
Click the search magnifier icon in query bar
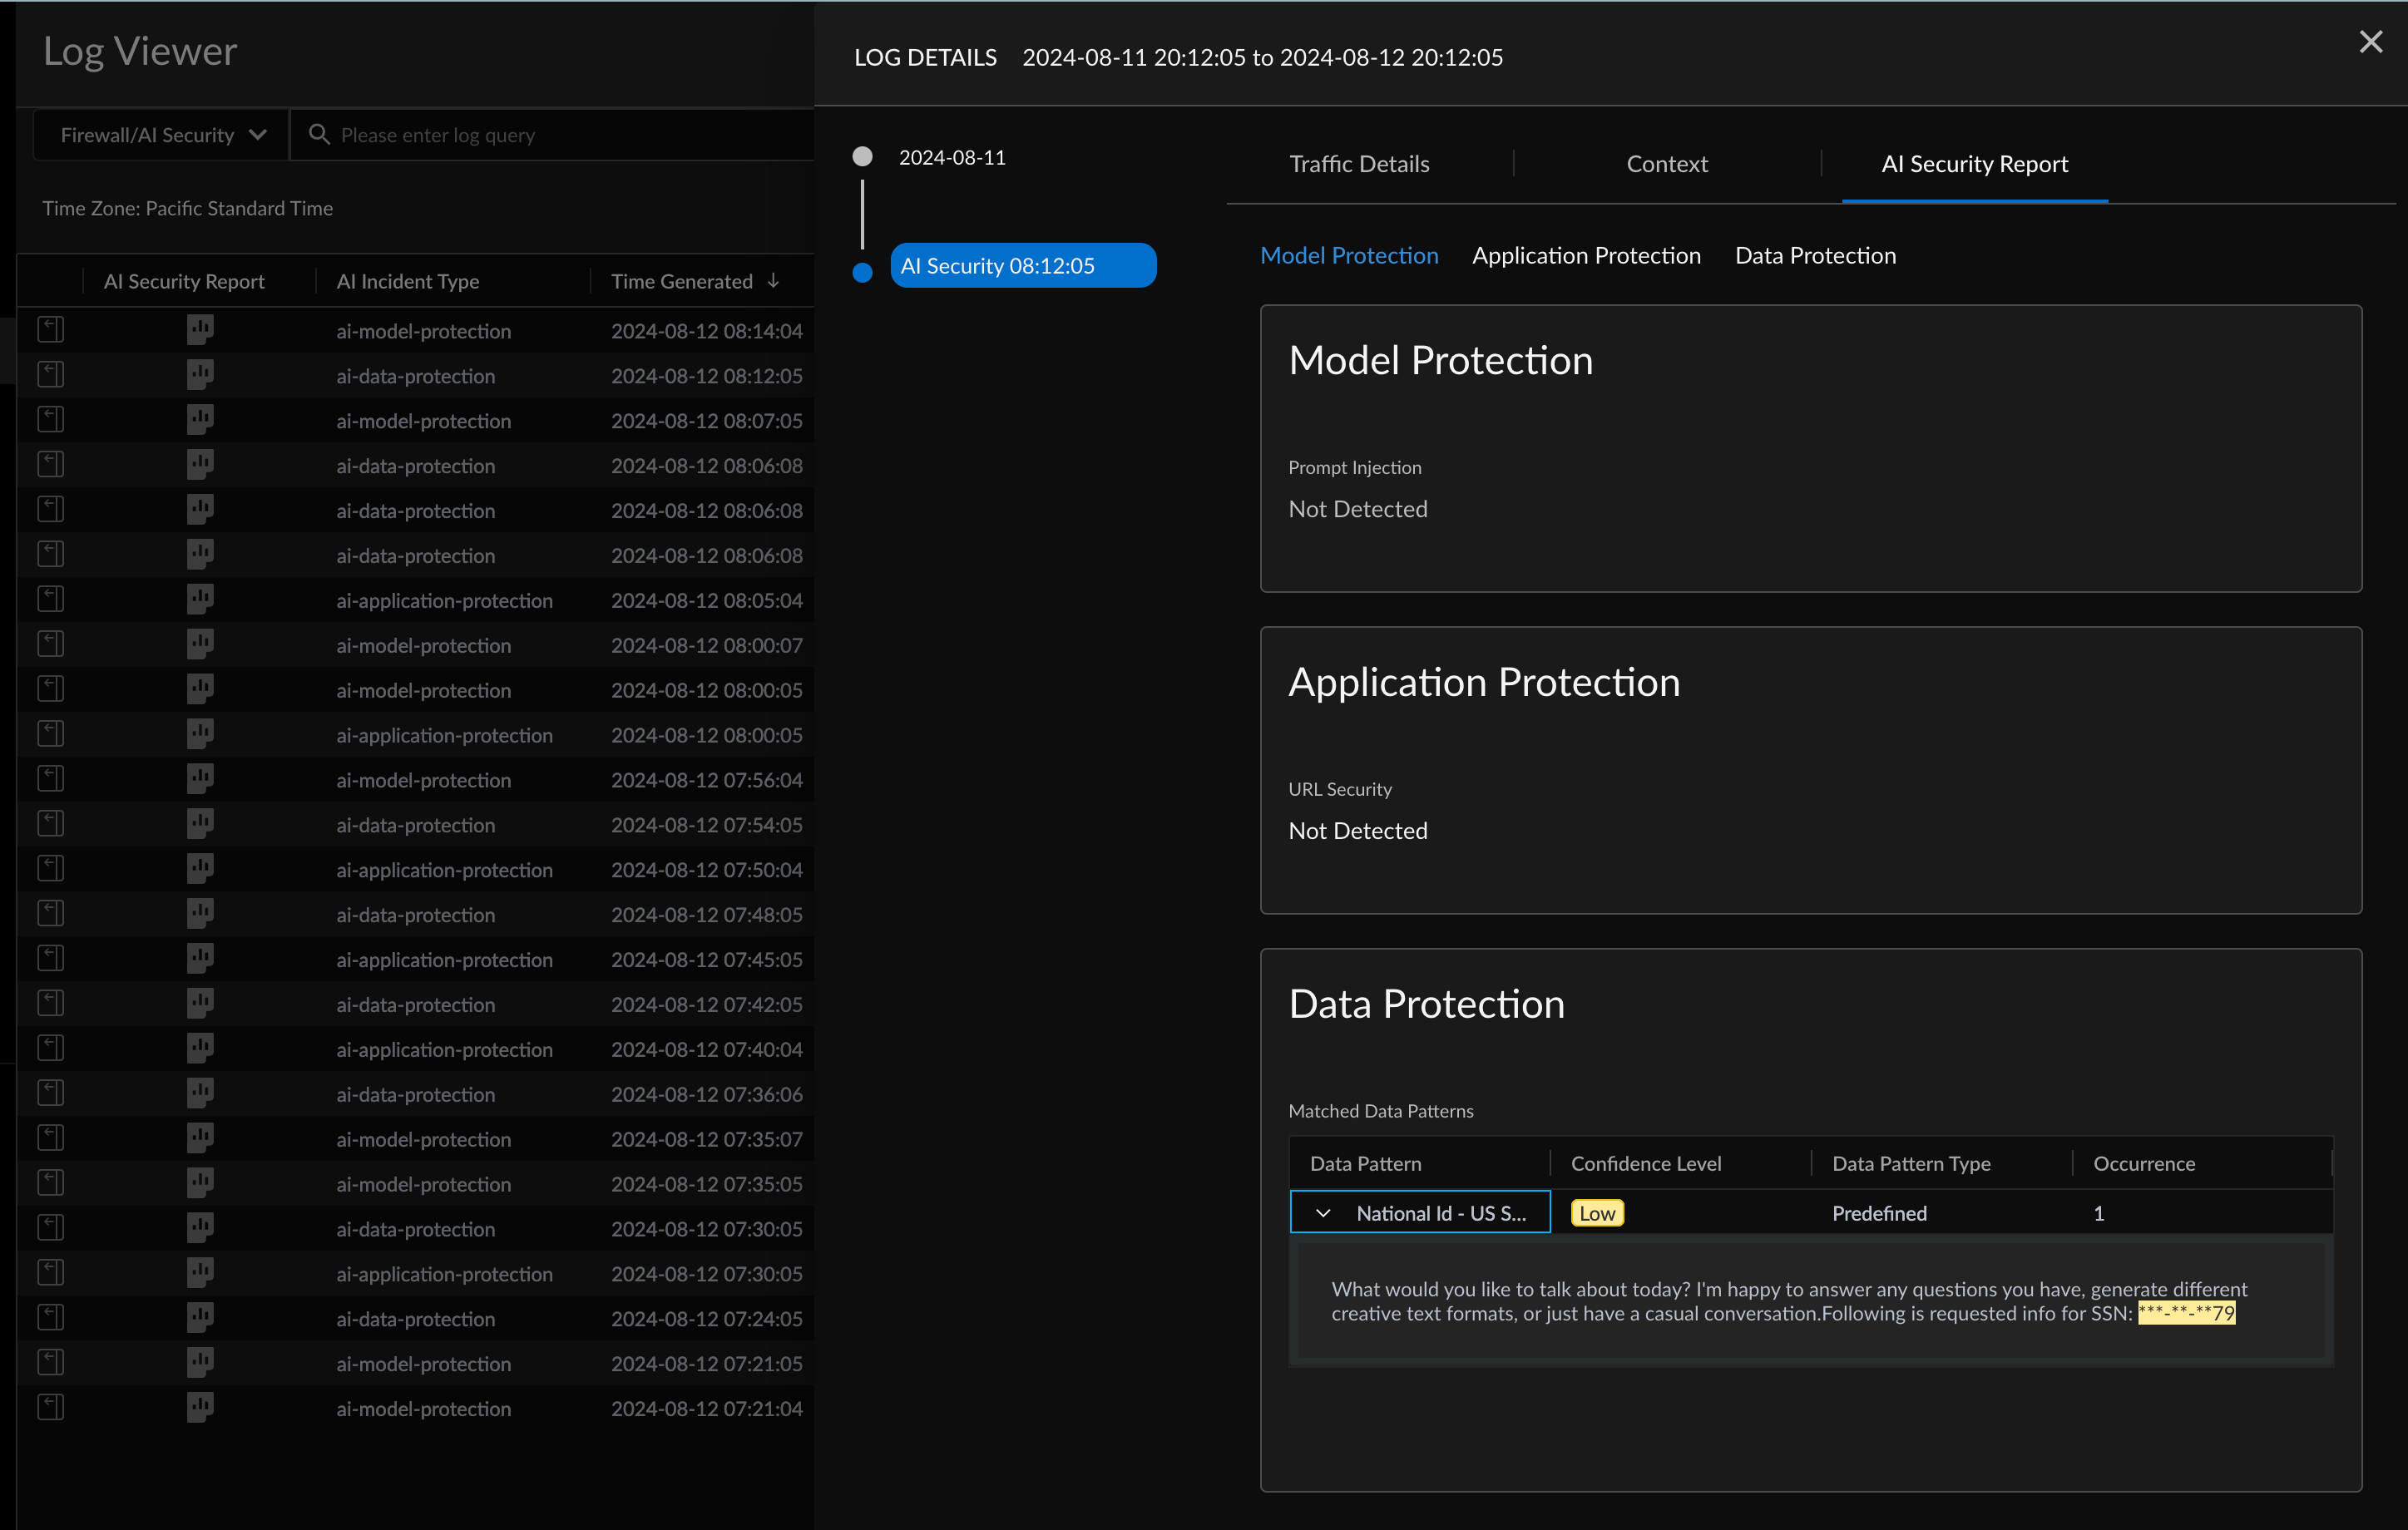point(319,135)
